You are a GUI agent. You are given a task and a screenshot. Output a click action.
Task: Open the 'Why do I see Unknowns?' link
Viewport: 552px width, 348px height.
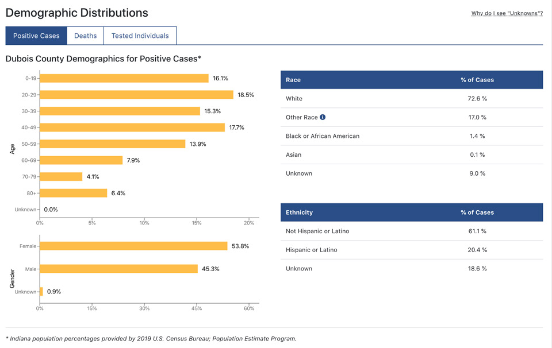[507, 13]
